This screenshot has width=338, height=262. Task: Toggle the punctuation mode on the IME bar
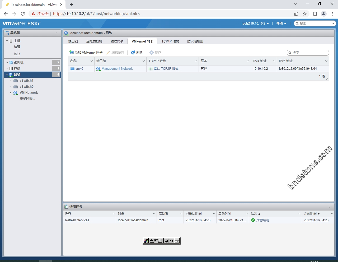click(171, 241)
